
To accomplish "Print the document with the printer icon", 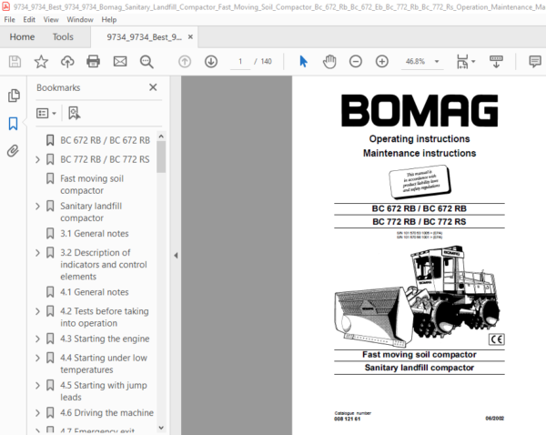I will 94,62.
